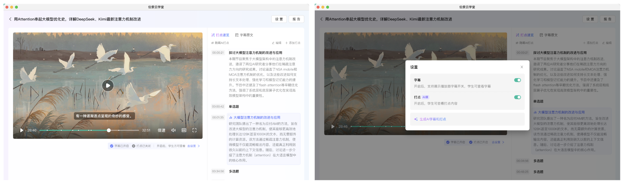Jump to 00:00:21 timestamp in left window
Screen dimensions: 623x185
218,53
